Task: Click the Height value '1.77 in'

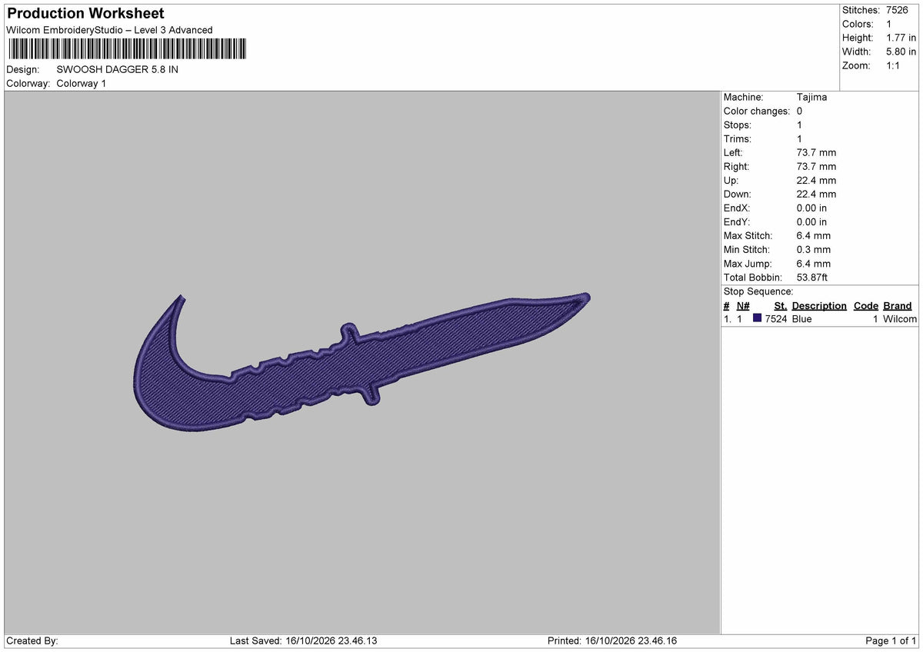Action: (x=901, y=38)
